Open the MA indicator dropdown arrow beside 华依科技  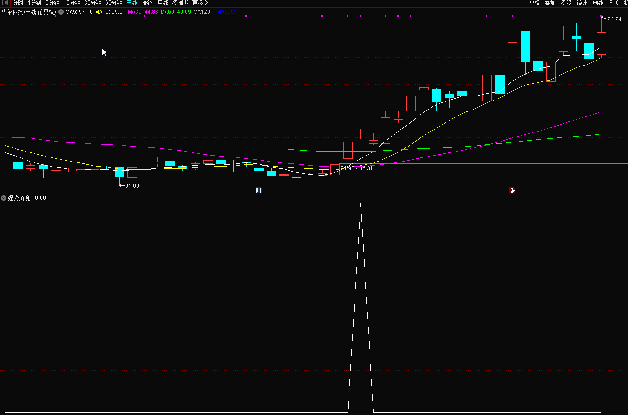61,12
